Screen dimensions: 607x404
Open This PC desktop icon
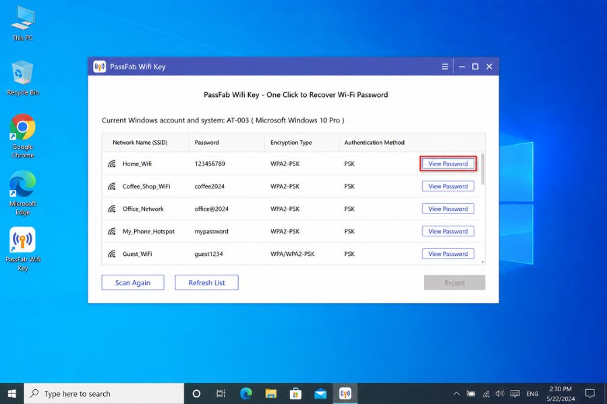click(22, 23)
